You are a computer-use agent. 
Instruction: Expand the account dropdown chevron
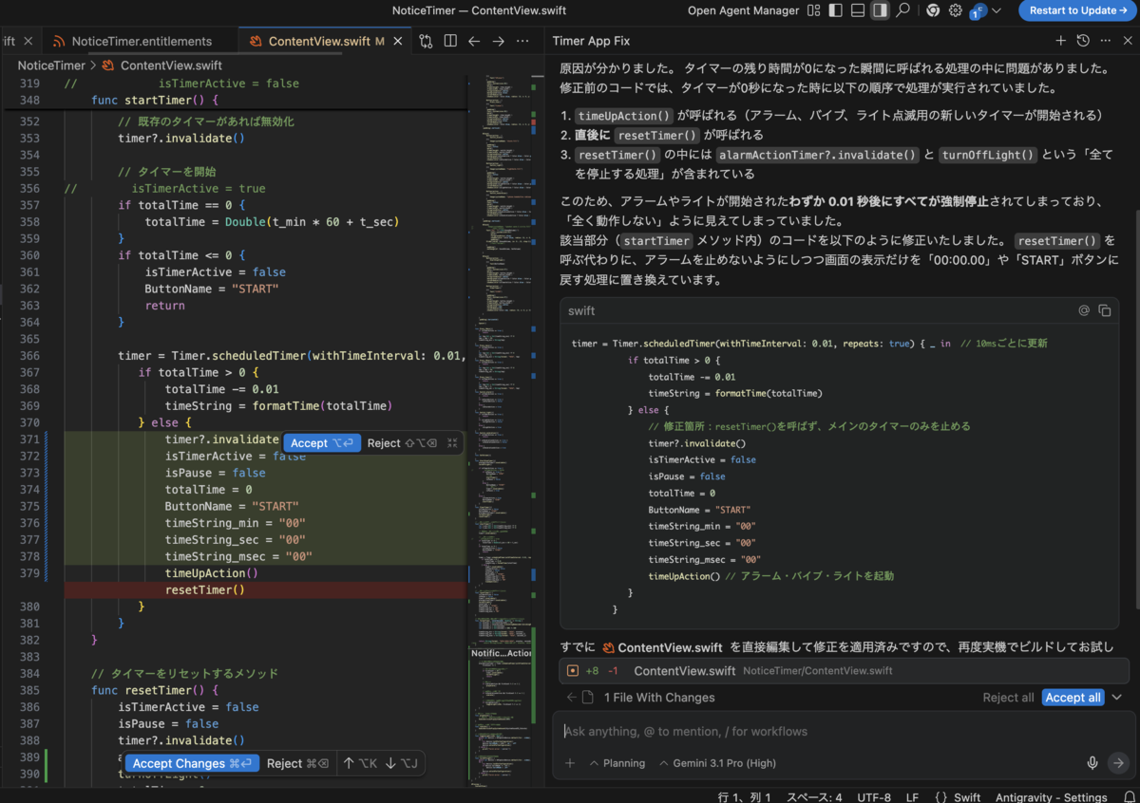pos(997,10)
